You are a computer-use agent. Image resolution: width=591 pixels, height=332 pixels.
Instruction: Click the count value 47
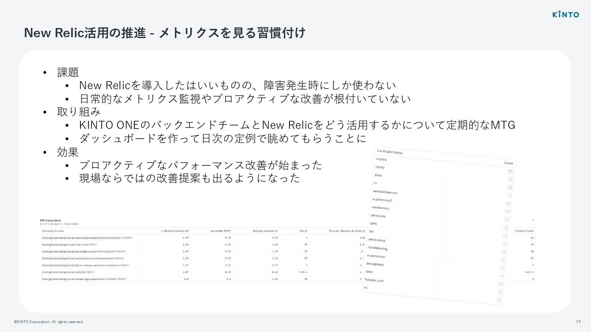coord(306,245)
